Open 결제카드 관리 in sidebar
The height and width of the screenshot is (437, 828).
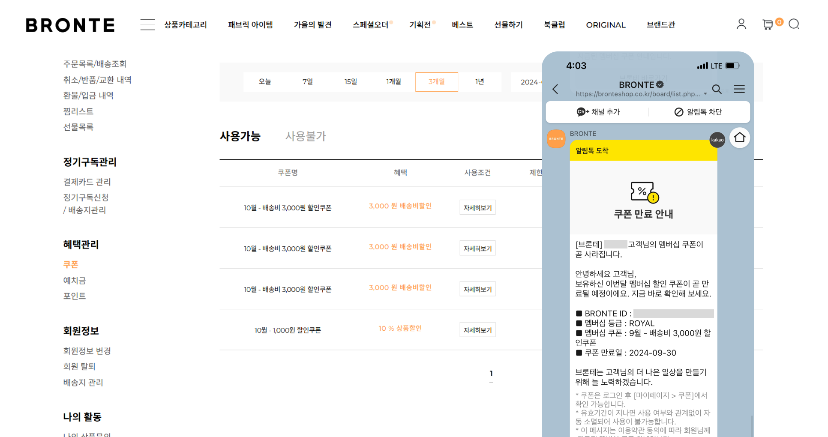87,182
